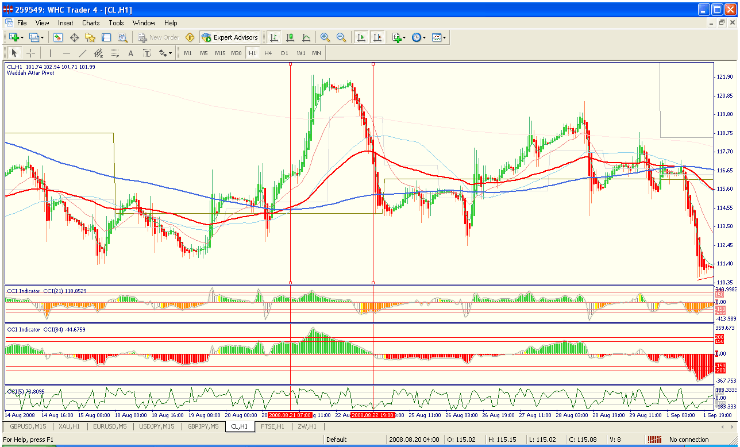Switch chart to H4 timeframe
Viewport: 740px width, 447px height.
click(268, 53)
